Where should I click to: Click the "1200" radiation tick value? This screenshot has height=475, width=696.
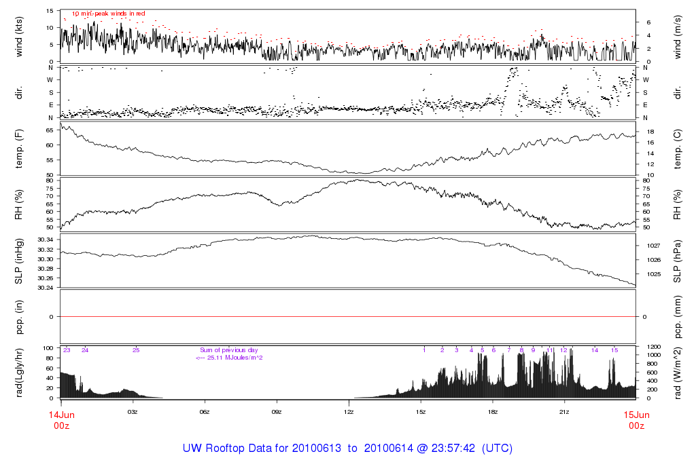[x=654, y=347]
